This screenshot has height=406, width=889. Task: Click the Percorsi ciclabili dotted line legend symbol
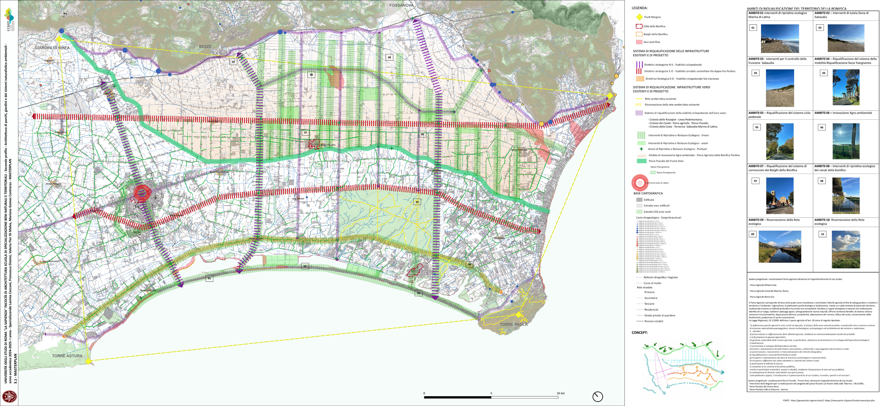[x=639, y=321]
